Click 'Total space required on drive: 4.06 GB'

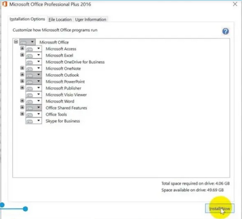click(196, 183)
